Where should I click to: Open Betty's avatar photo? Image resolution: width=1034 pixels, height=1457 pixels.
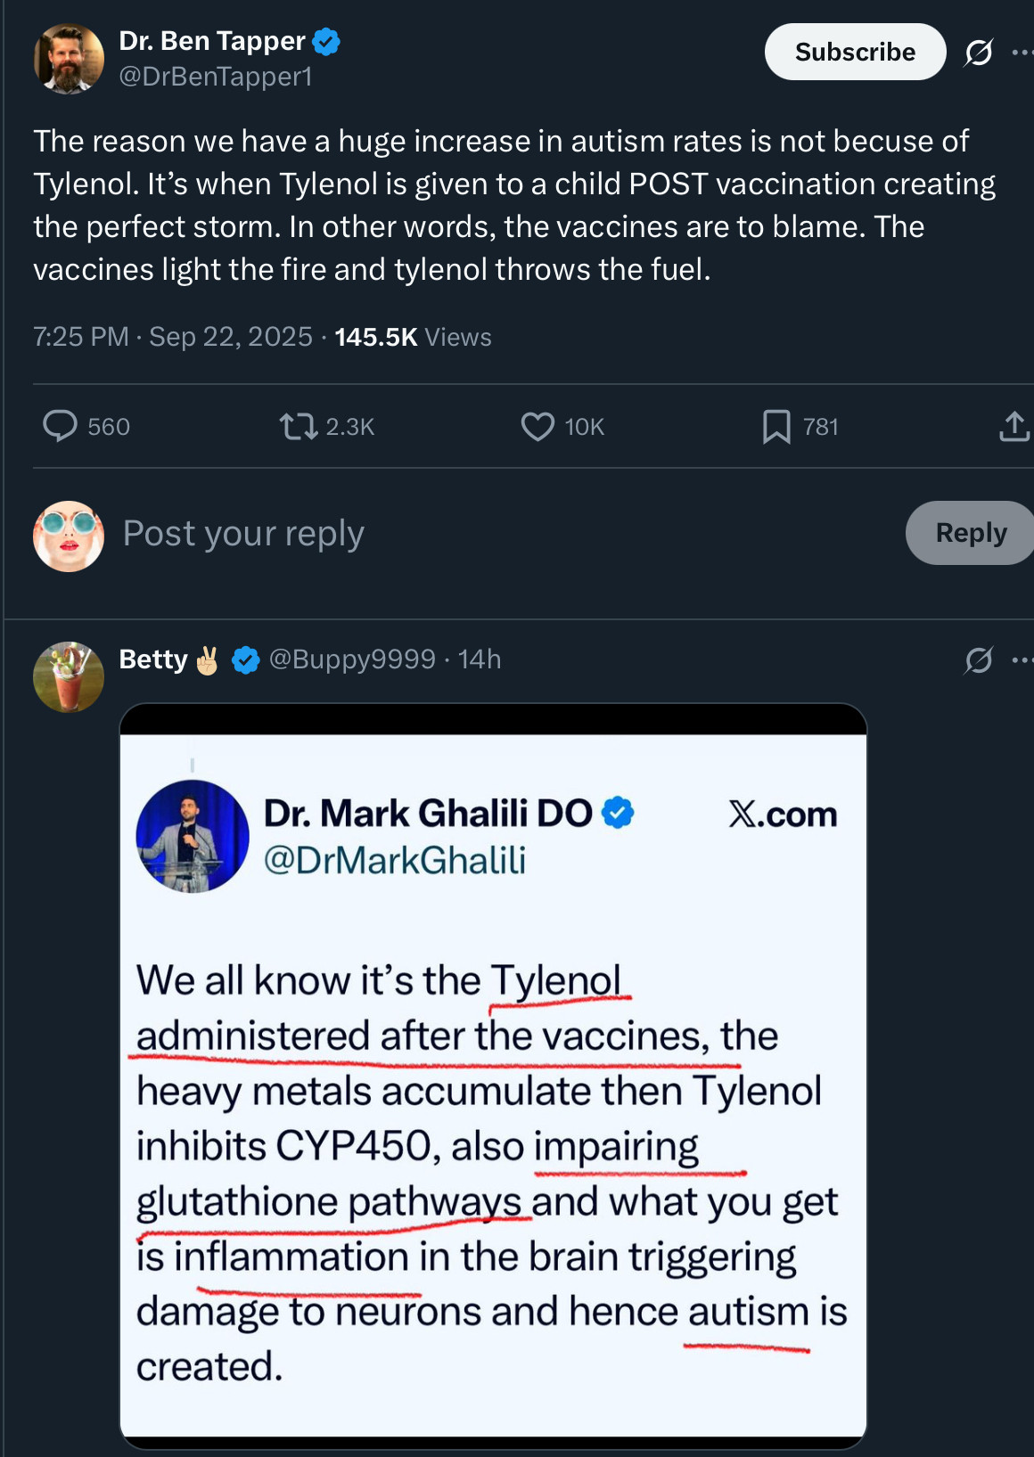click(x=69, y=677)
